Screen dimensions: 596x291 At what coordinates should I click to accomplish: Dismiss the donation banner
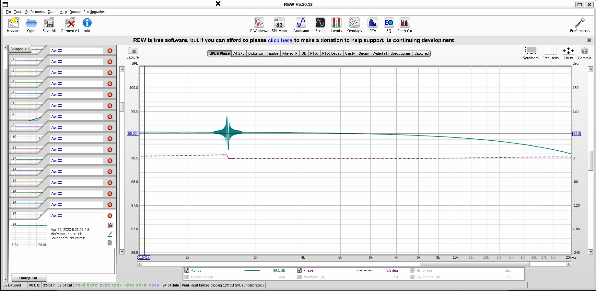tap(589, 40)
